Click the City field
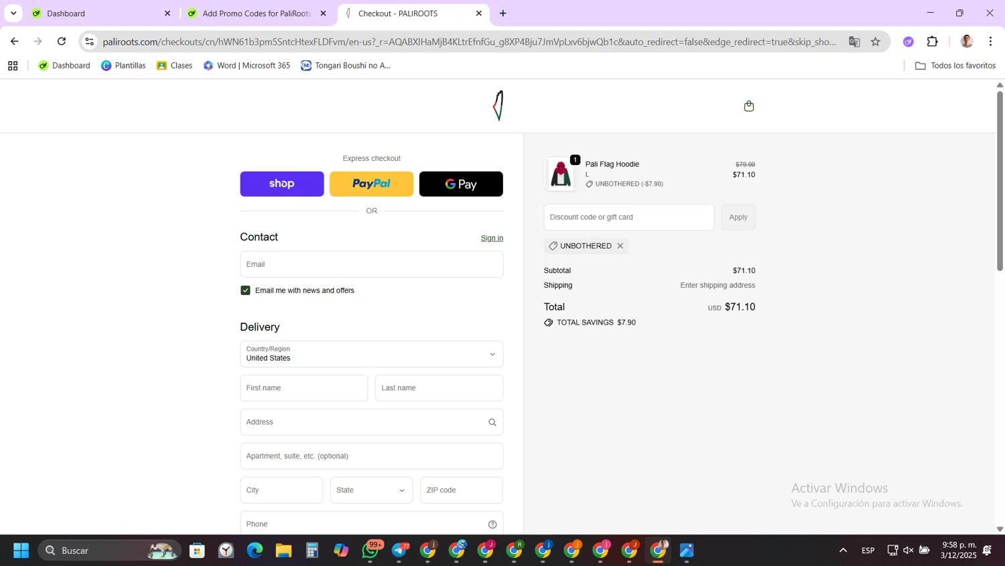1005x566 pixels. click(x=281, y=490)
